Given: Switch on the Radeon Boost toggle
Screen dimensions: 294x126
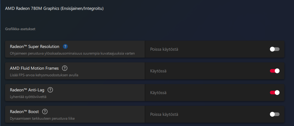Looking at the screenshot, I should tap(274, 114).
